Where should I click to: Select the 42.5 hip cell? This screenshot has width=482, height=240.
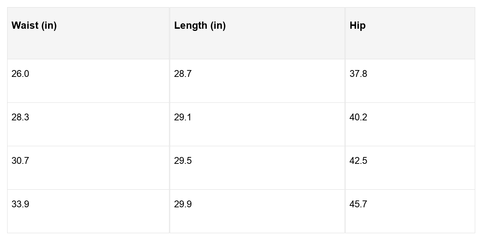(359, 161)
